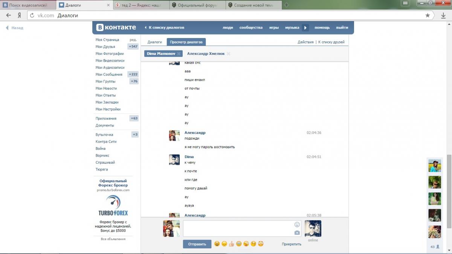
Task: Open the browser hamburger menu button
Action: pyautogui.click(x=405, y=3)
